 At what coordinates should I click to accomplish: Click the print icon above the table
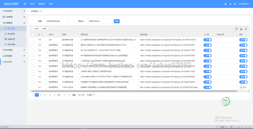click(246, 29)
